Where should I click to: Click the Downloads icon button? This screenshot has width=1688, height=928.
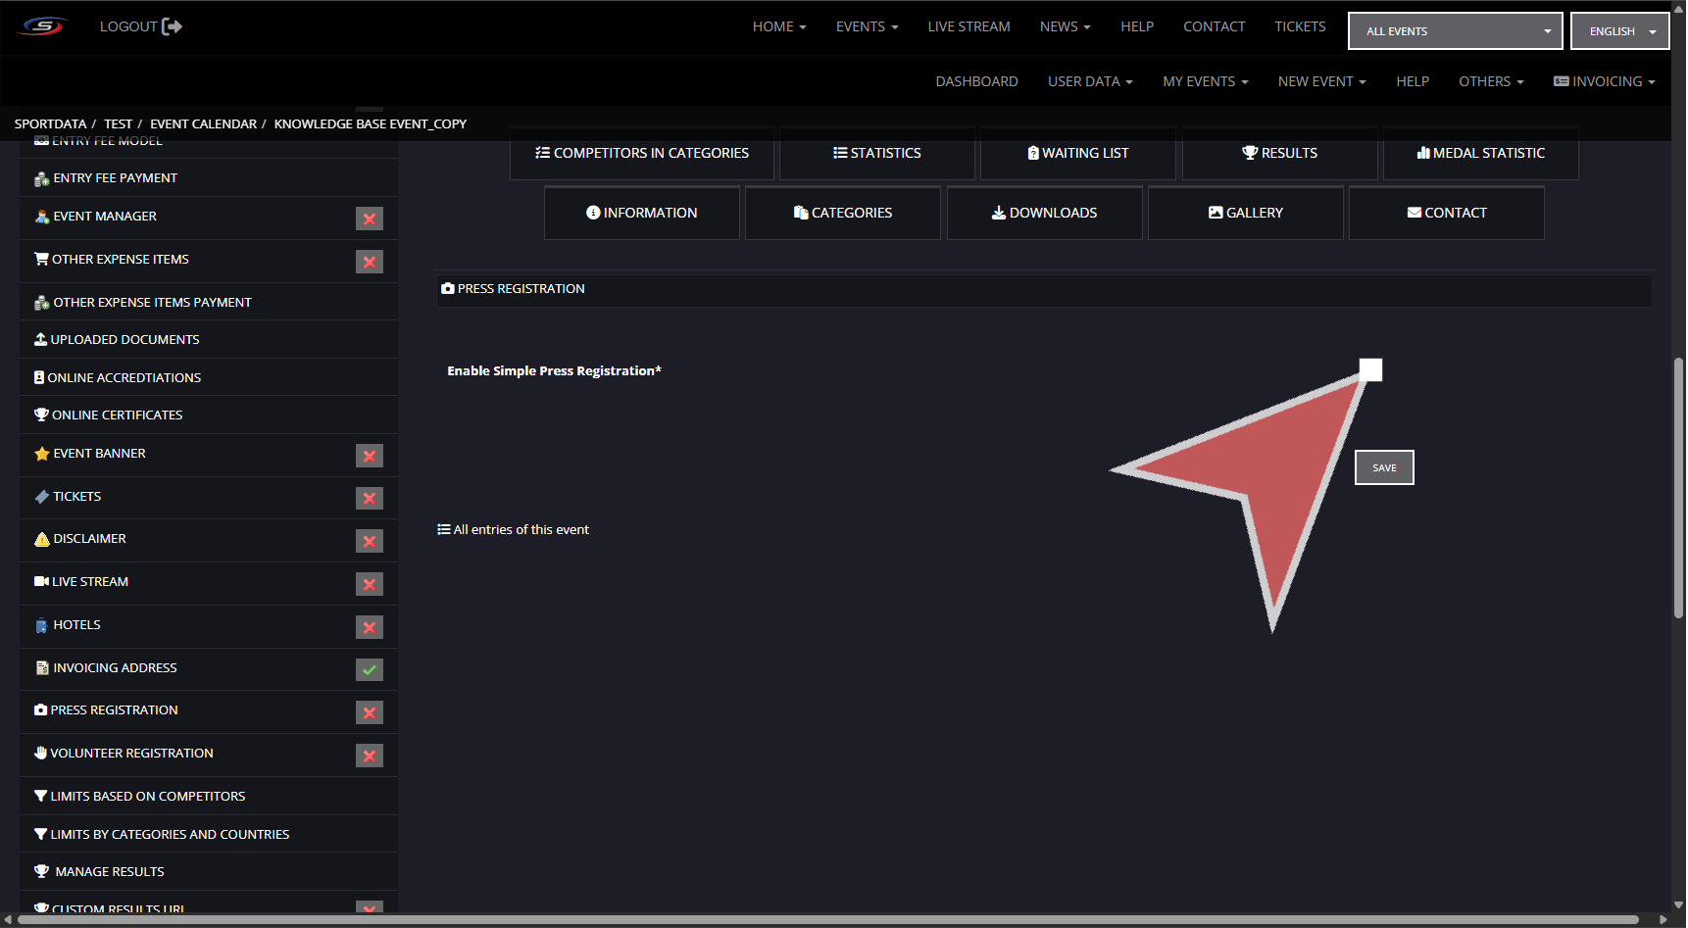coord(998,213)
